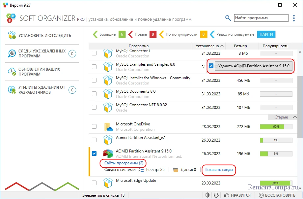Click the 456 Мб size cell
Image resolution: width=303 pixels, height=199 pixels.
pos(243,80)
